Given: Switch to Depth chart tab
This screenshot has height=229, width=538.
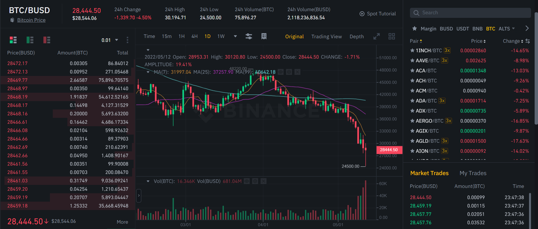Looking at the screenshot, I should (x=357, y=37).
